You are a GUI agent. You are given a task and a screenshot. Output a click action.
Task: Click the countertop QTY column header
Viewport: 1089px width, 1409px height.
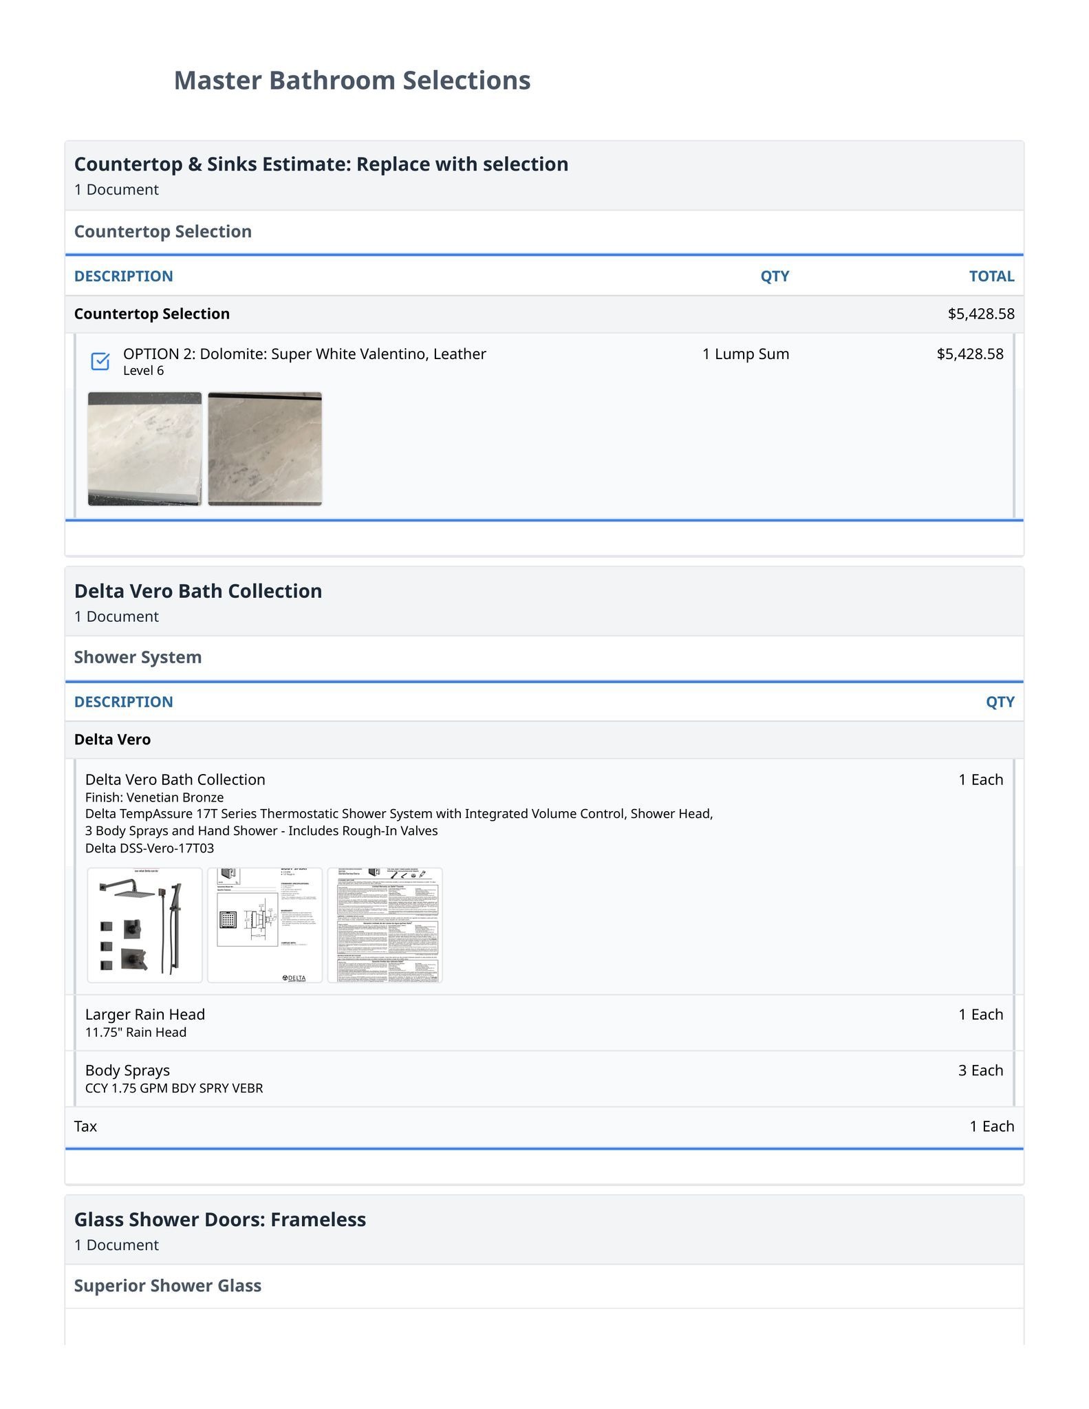pos(775,276)
